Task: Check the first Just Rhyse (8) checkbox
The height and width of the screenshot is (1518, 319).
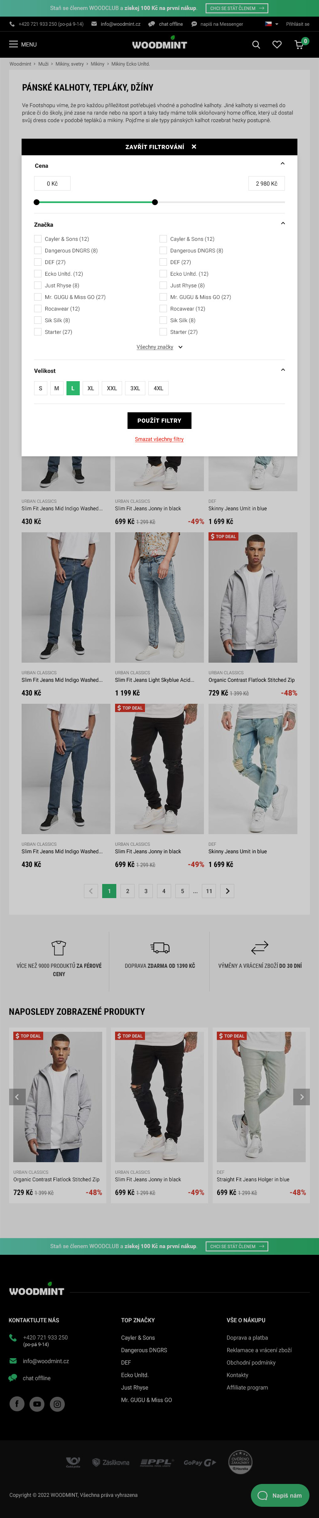Action: pyautogui.click(x=38, y=285)
